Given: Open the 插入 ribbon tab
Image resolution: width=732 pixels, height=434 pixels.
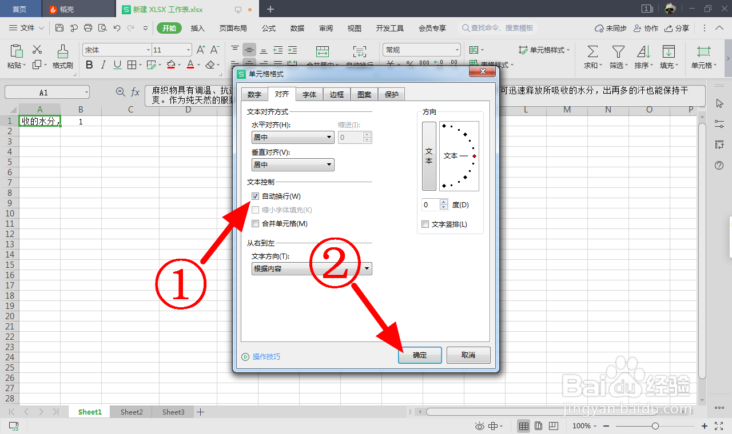Looking at the screenshot, I should click(197, 27).
